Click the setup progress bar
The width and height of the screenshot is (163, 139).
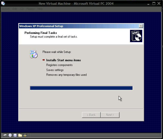coord(81,88)
